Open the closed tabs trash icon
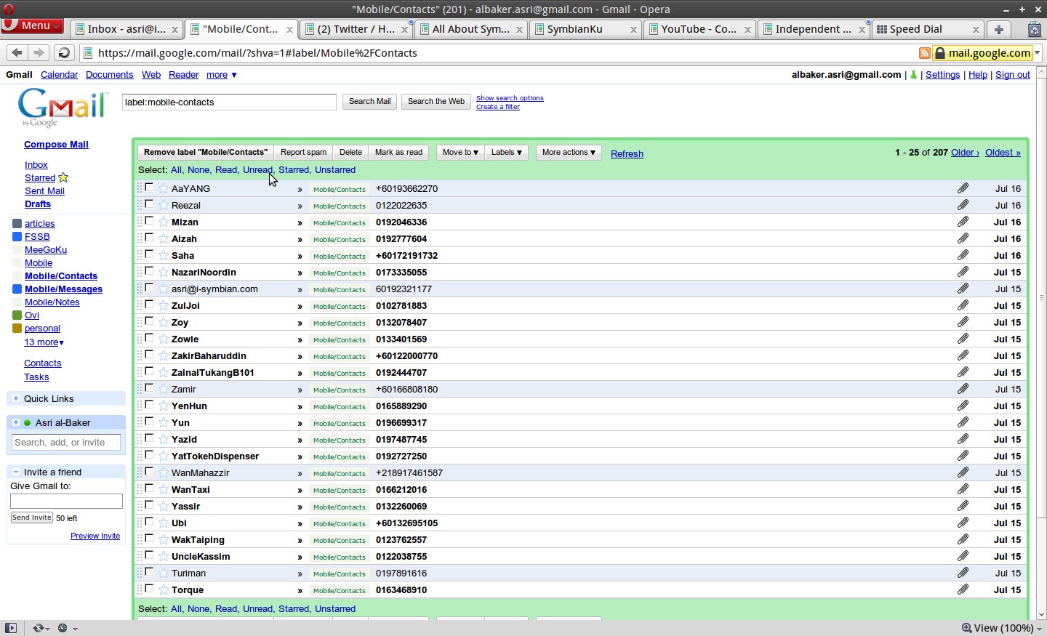Screen dimensions: 1047x636 pyautogui.click(x=1034, y=29)
